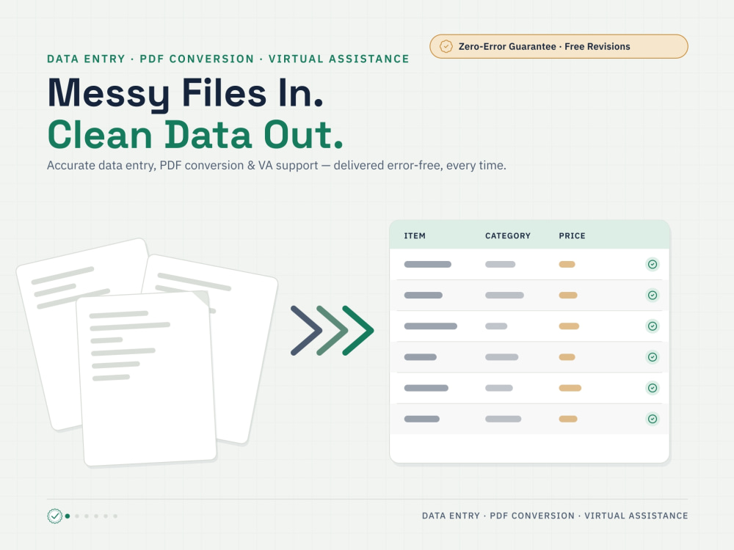The width and height of the screenshot is (734, 550).
Task: Click the check icon in the first table row
Action: coord(653,264)
